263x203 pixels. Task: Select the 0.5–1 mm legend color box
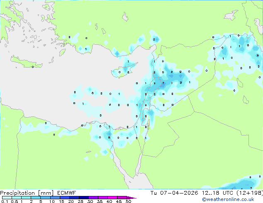(x=17, y=198)
